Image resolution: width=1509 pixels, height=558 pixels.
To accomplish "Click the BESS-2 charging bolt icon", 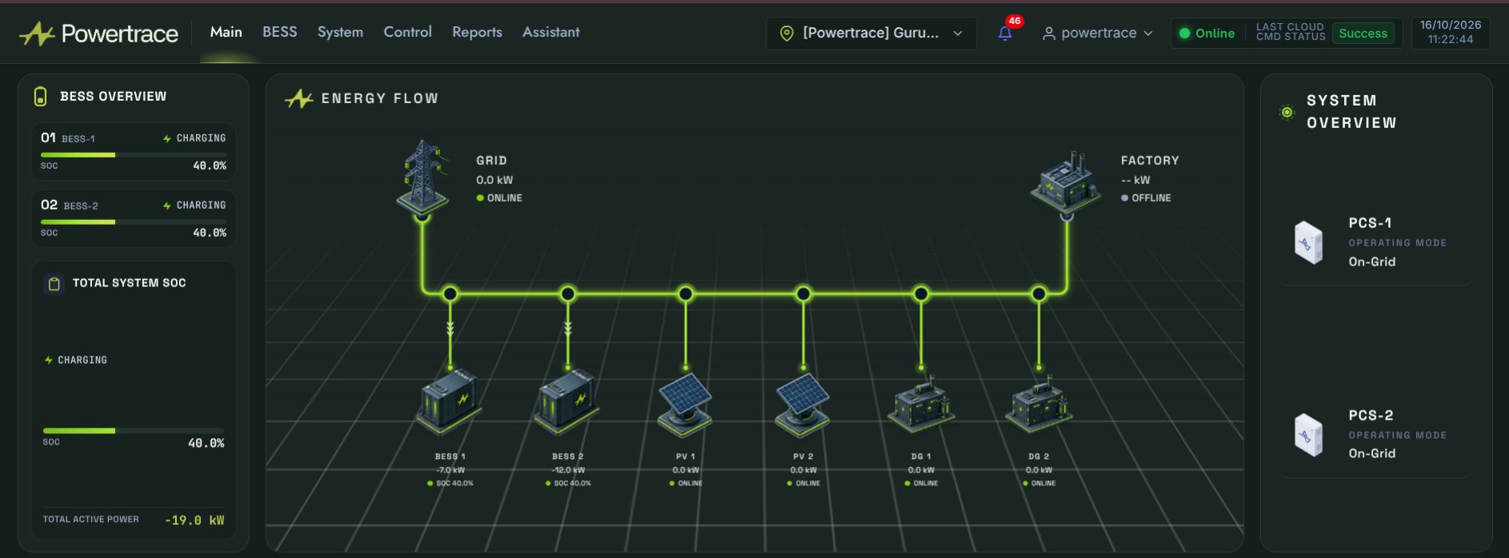I will 167,206.
